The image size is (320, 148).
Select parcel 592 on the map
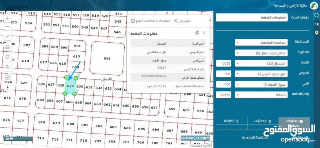click(107, 58)
